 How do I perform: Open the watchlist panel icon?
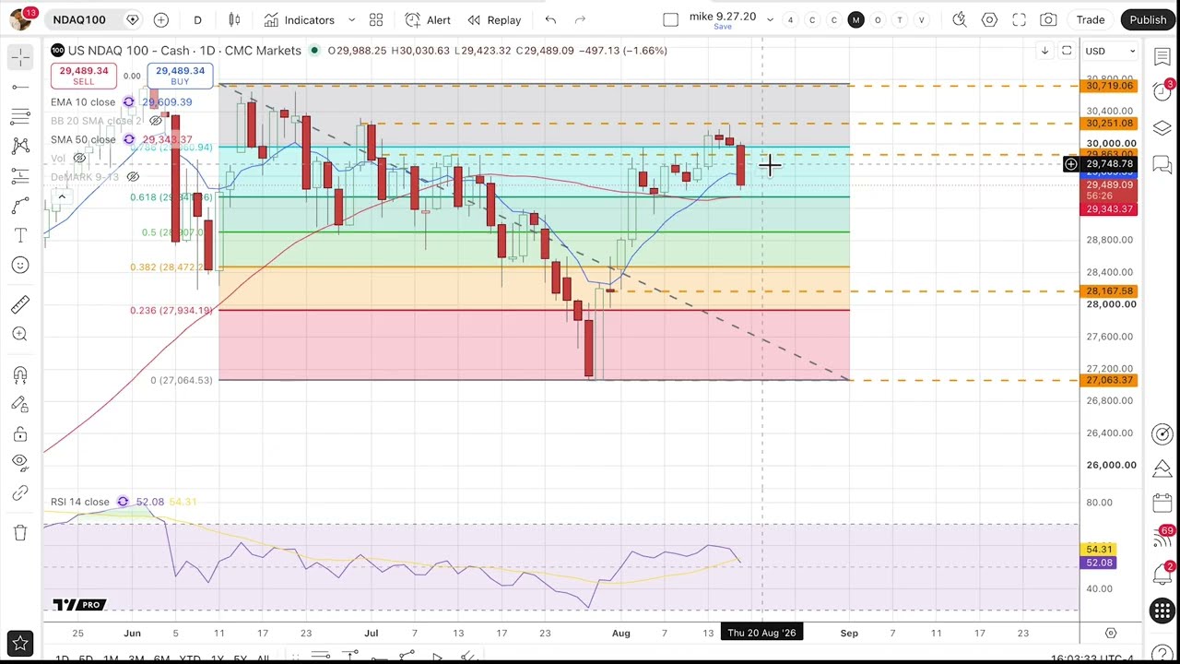[1162, 57]
